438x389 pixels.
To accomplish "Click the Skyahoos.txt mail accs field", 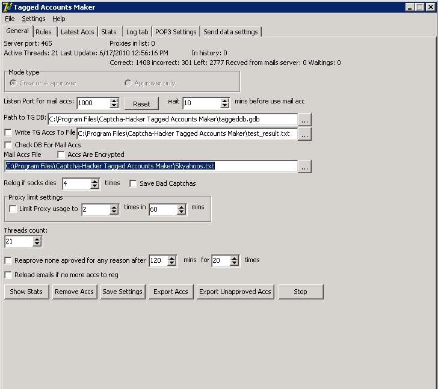I will pos(151,166).
